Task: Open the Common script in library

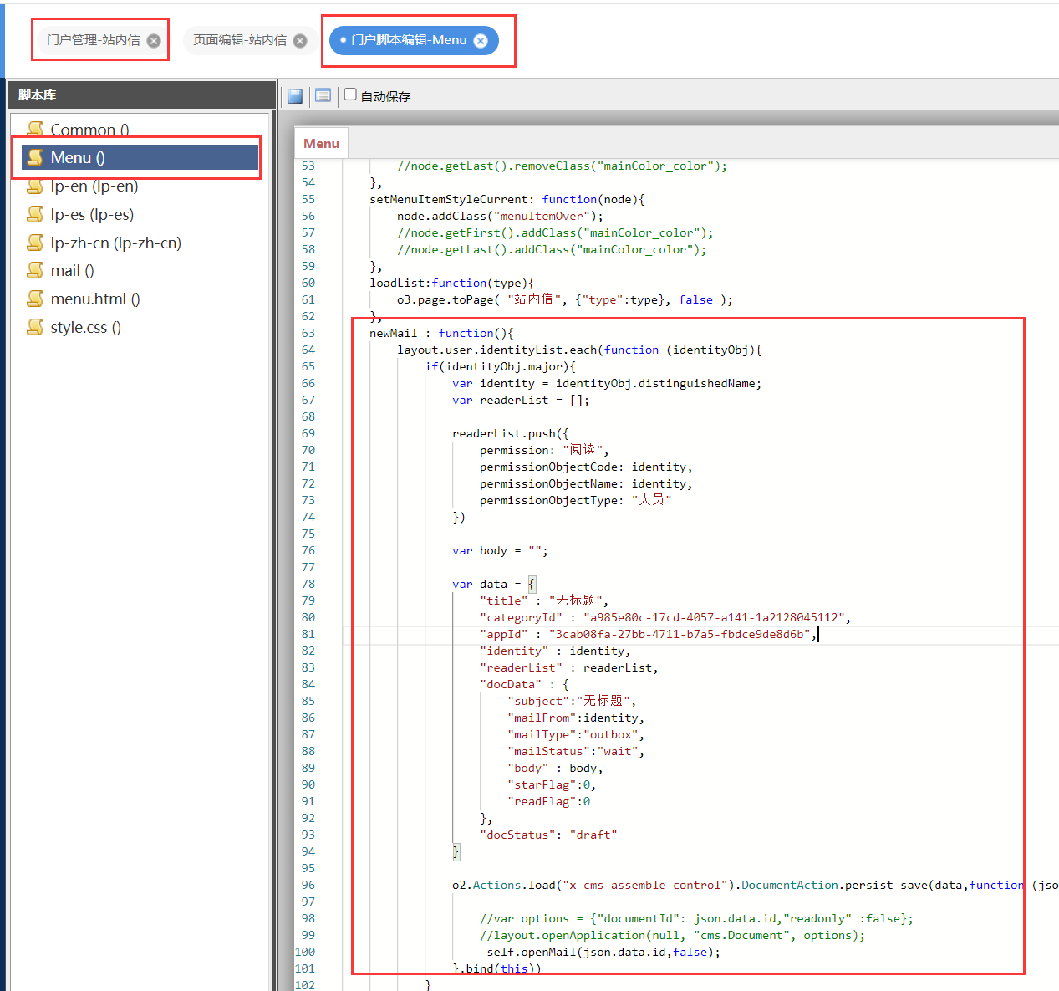Action: point(89,130)
